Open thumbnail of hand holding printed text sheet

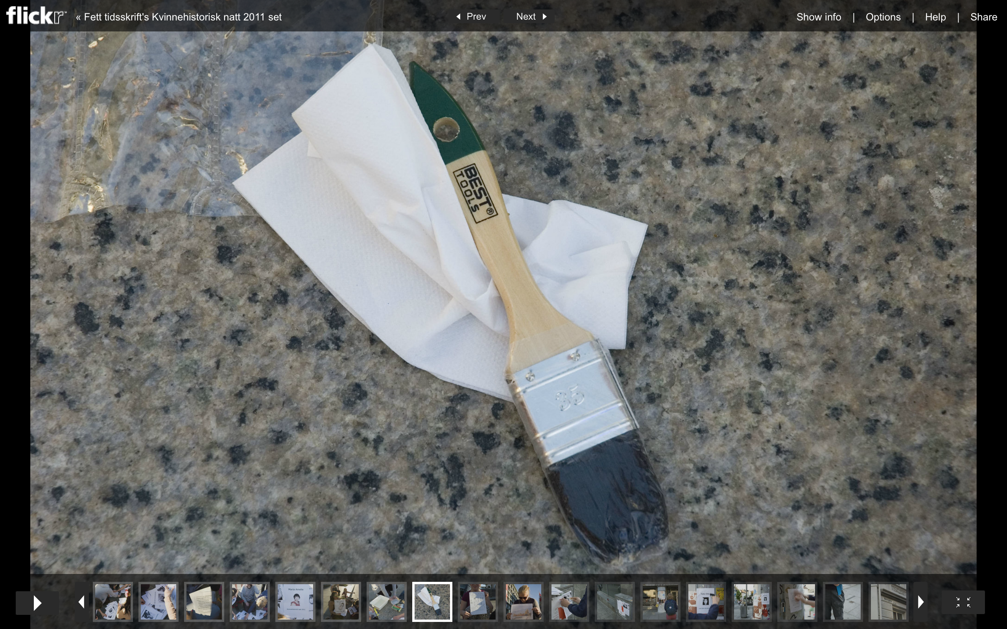point(204,602)
